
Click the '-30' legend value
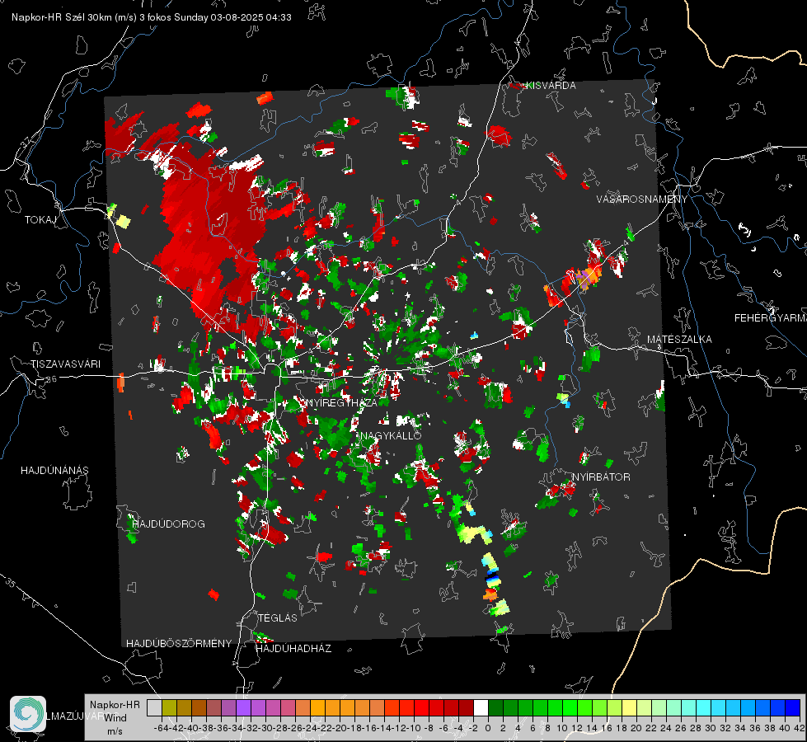pyautogui.click(x=265, y=728)
